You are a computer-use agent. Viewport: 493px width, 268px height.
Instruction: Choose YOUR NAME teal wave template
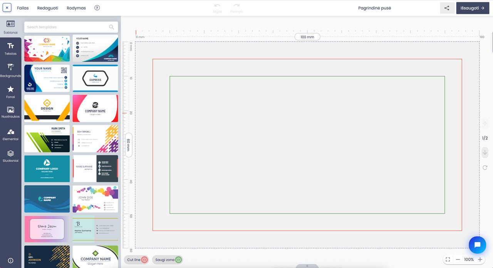click(x=95, y=48)
